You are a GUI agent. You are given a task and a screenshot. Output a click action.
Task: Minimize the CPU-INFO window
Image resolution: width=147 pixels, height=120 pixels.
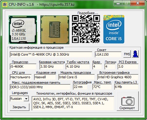coord(118,3)
